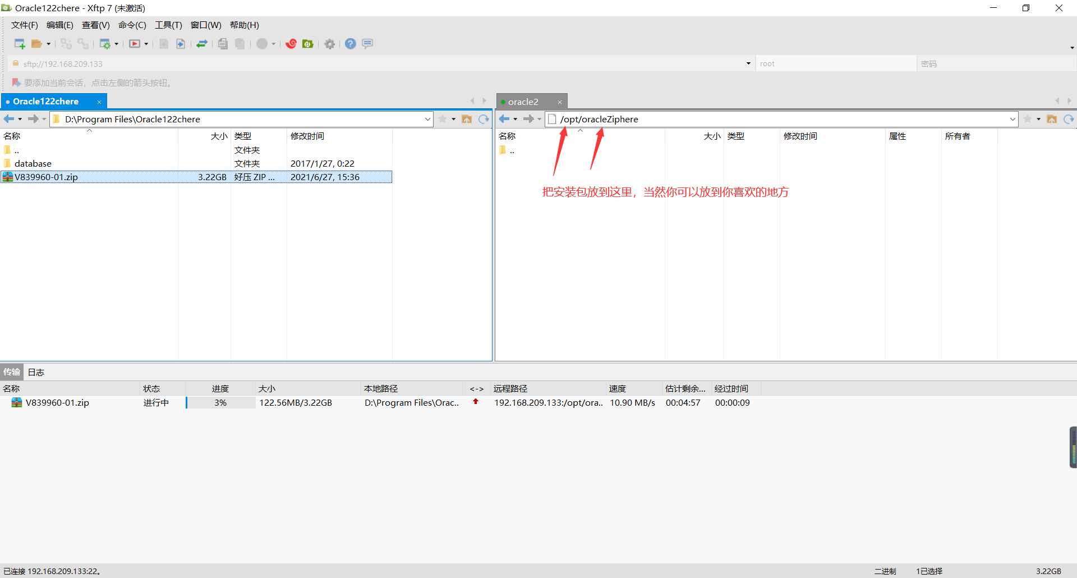1077x578 pixels.
Task: Sort transfers by 速度 column header
Action: (634, 388)
